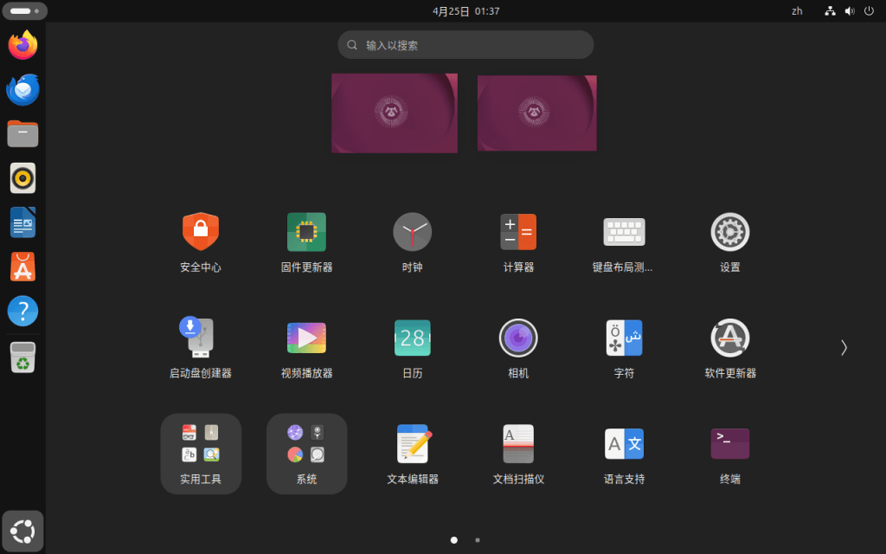Screen dimensions: 886x554
Task: Open the 日历 calendar app
Action: (x=413, y=348)
